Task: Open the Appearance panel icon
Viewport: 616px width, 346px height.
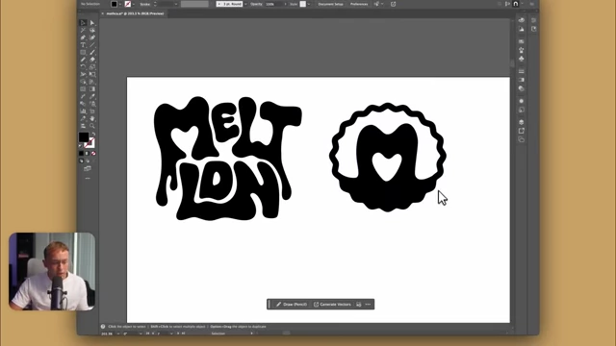Action: 522,101
